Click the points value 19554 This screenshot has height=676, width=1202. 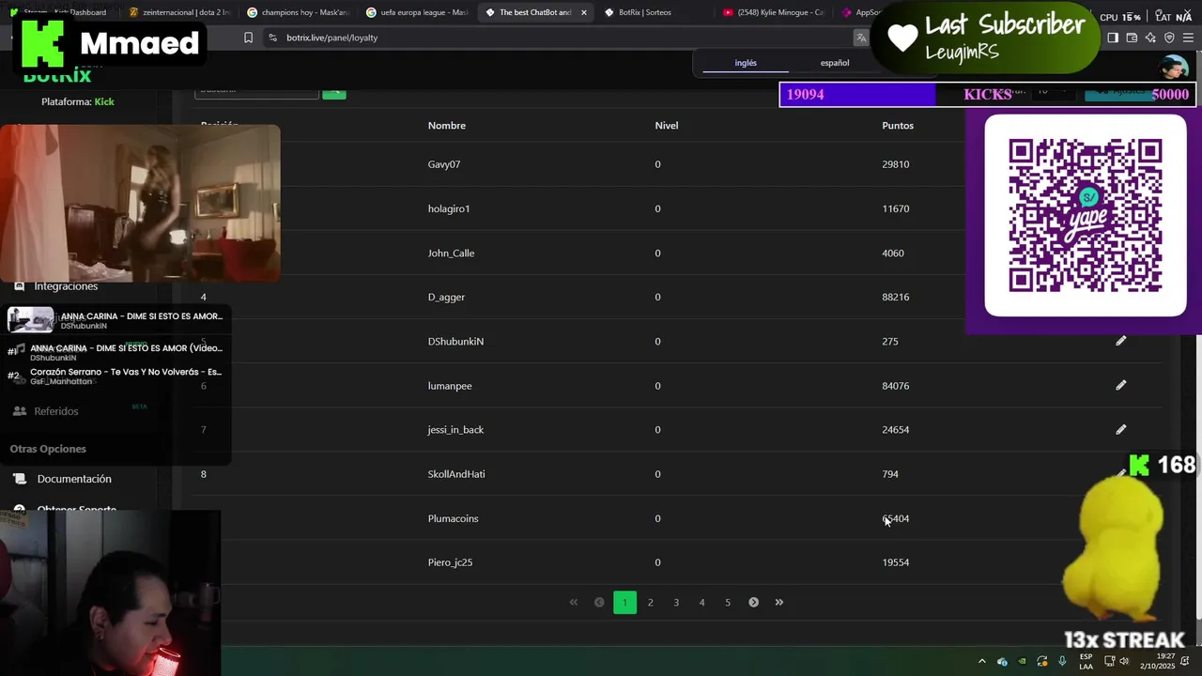[x=896, y=562]
